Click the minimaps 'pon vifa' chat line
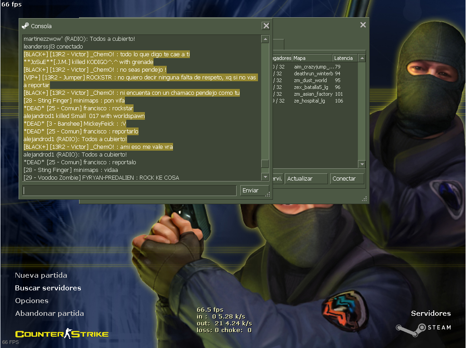Viewport: 466px width, 348px height. click(74, 101)
